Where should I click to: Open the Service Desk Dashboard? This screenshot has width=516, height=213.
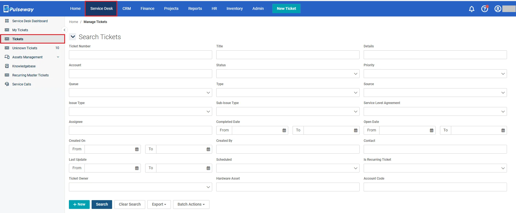(x=30, y=21)
